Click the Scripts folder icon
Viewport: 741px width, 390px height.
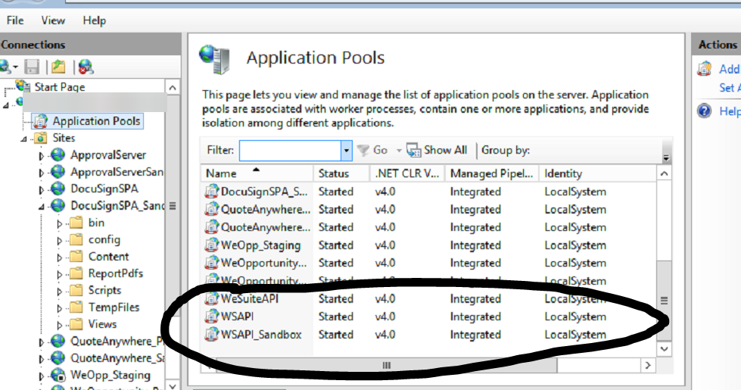[76, 290]
